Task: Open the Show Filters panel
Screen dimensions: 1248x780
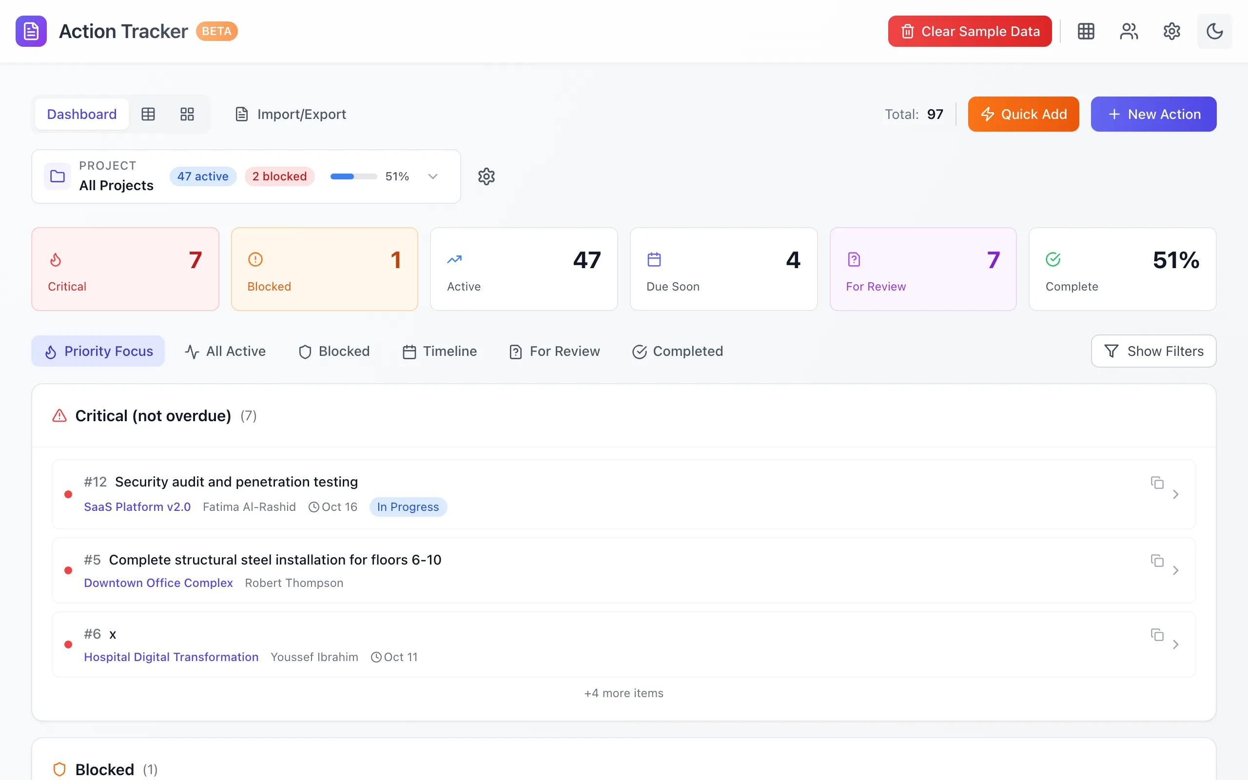Action: (1153, 351)
